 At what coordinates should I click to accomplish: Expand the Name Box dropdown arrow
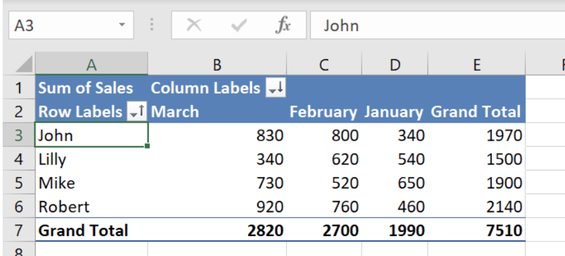pyautogui.click(x=122, y=25)
